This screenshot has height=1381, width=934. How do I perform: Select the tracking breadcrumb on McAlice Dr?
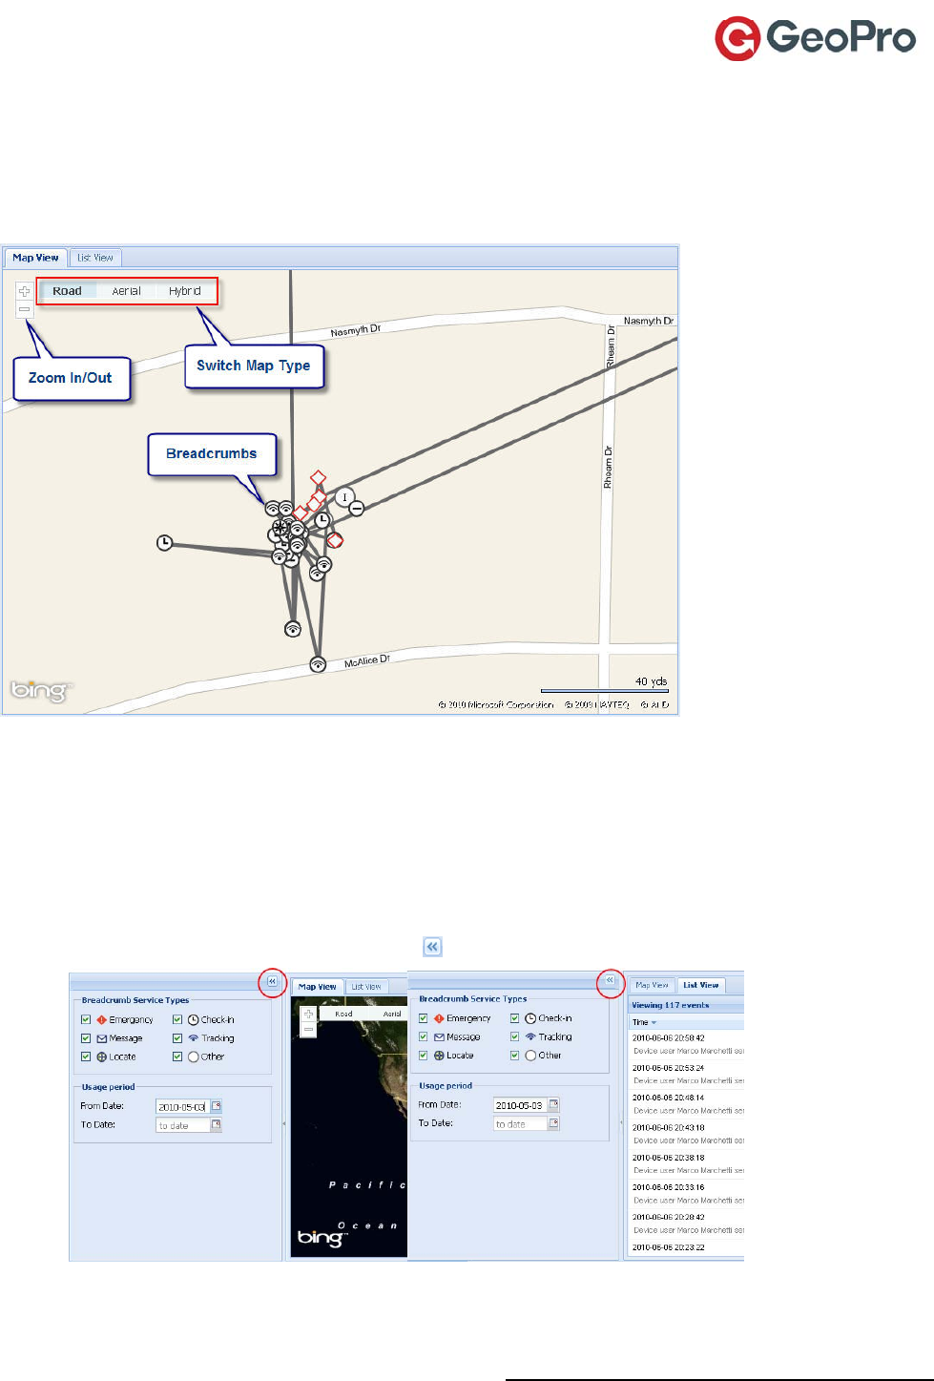coord(318,664)
